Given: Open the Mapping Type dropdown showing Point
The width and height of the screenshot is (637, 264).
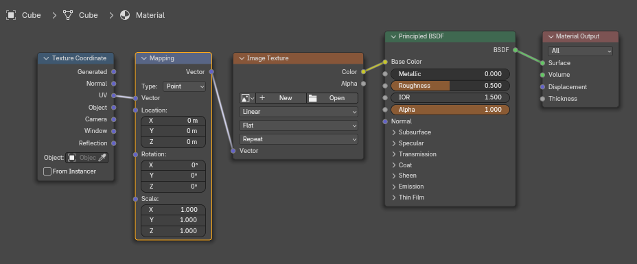Looking at the screenshot, I should (184, 86).
